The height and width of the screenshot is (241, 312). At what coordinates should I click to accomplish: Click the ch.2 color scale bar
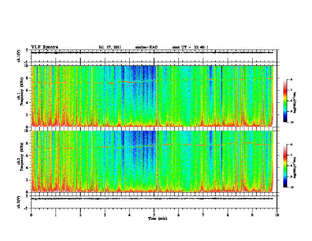285,166
